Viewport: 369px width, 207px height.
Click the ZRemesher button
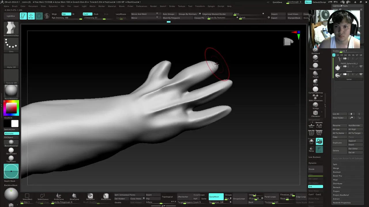click(x=183, y=197)
